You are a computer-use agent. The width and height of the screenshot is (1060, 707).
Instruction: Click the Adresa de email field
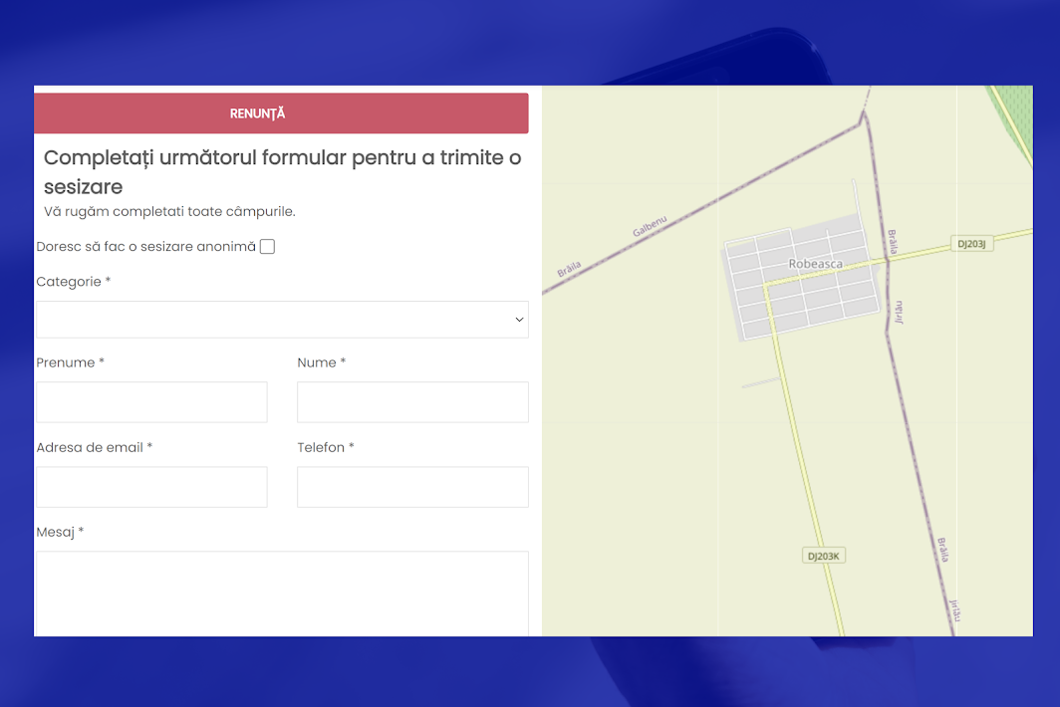pyautogui.click(x=151, y=487)
